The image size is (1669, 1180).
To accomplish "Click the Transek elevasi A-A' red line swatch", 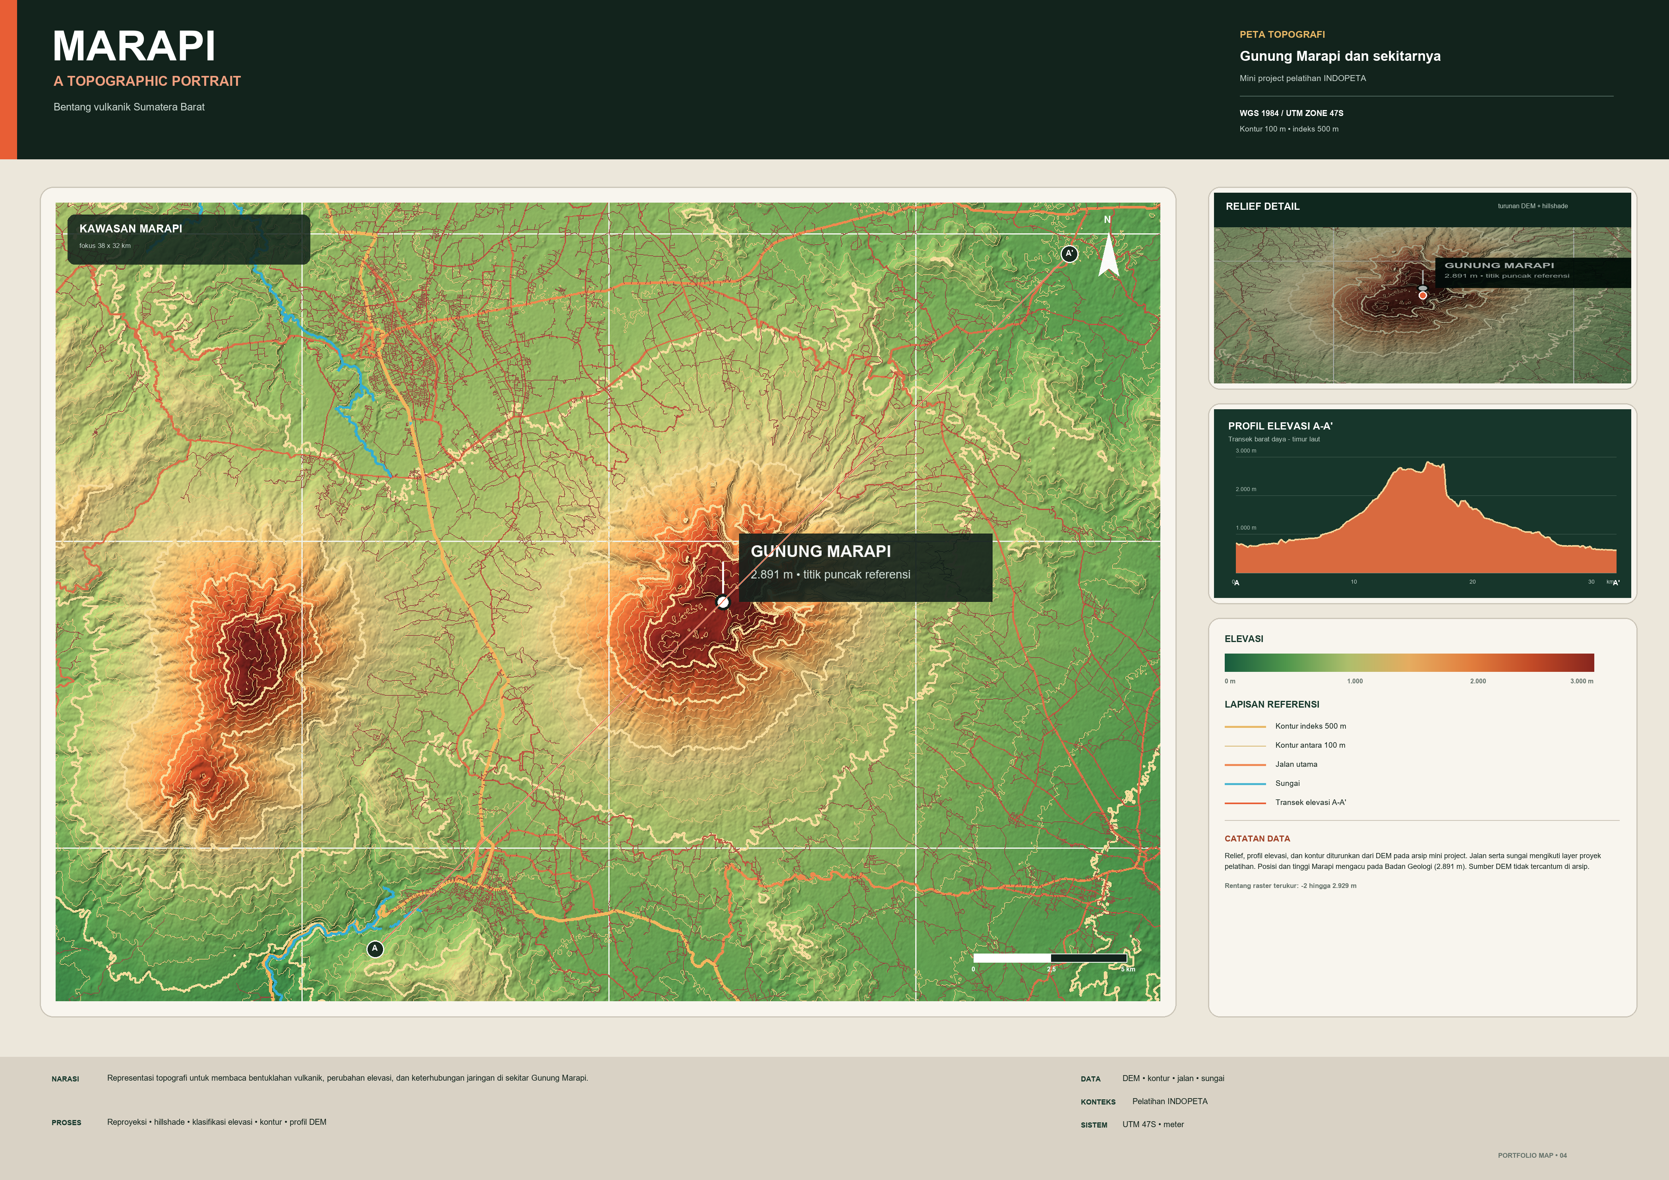I will pyautogui.click(x=1245, y=802).
